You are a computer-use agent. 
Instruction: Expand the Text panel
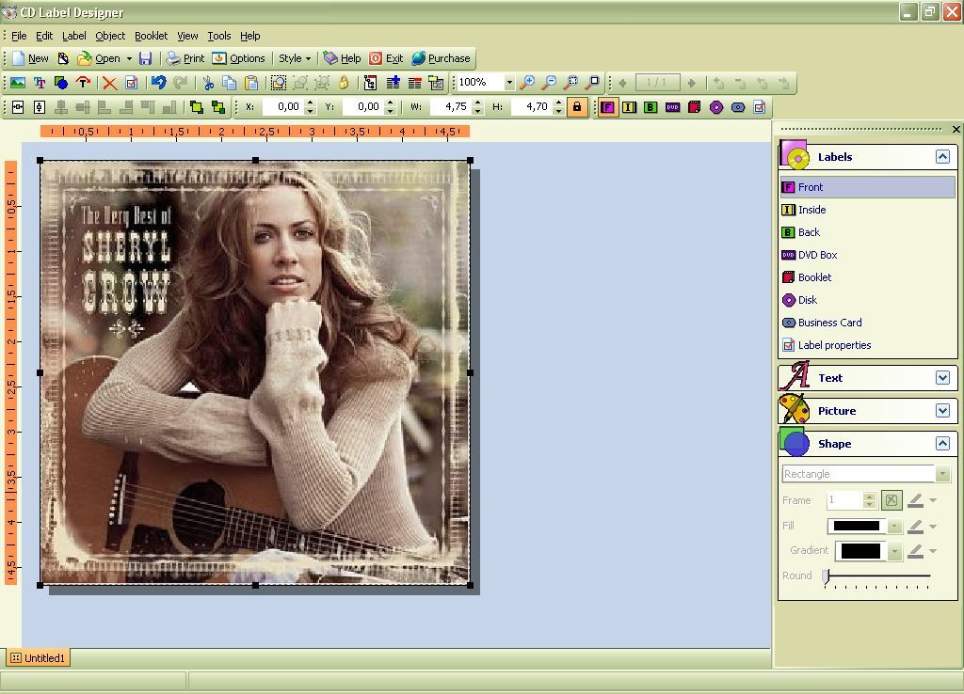[944, 377]
